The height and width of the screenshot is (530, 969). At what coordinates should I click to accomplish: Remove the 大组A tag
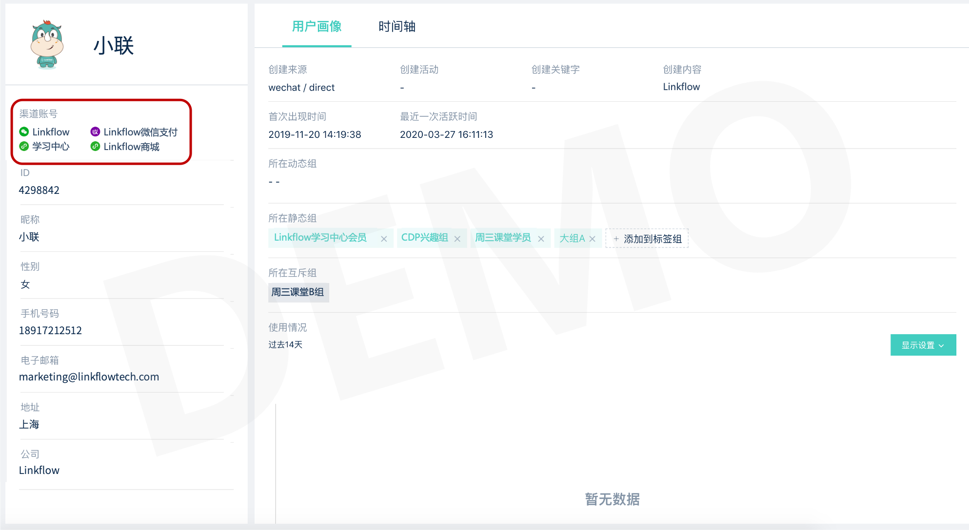pyautogui.click(x=592, y=239)
